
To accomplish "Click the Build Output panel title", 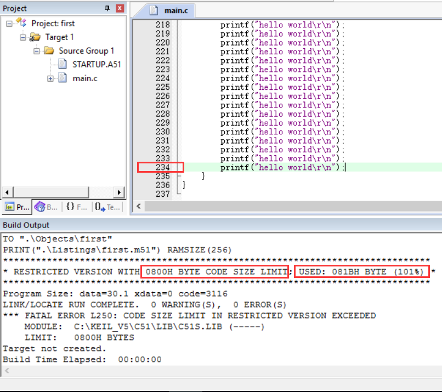I will pyautogui.click(x=26, y=225).
